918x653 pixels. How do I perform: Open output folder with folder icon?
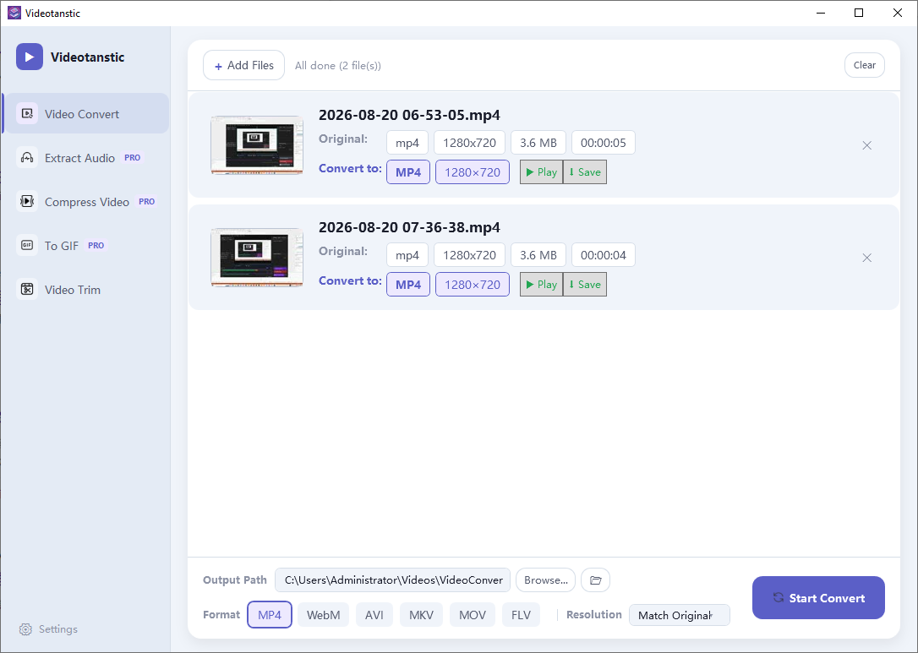(595, 580)
